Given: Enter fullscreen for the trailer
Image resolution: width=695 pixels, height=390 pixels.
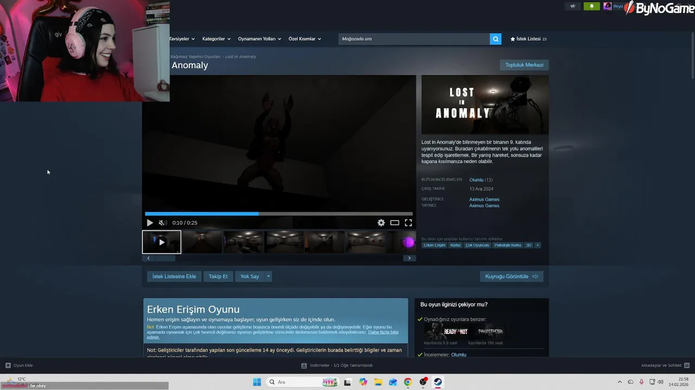Looking at the screenshot, I should [408, 223].
